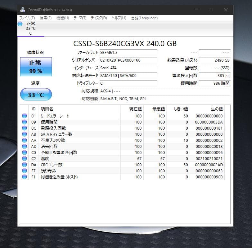Click the status orb for ID DA

(24, 165)
